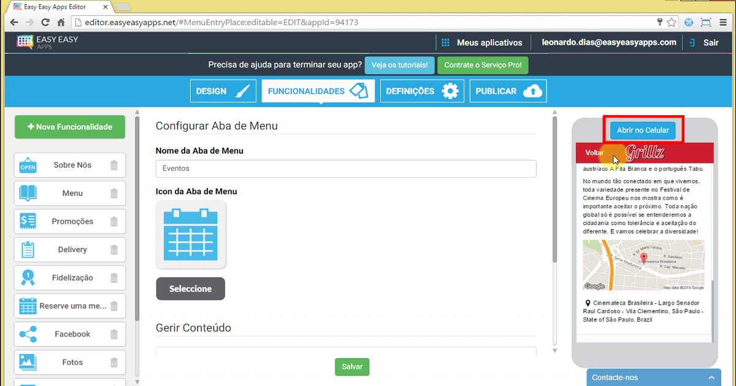
Task: Click the Fidelização badge icon
Action: pos(28,278)
